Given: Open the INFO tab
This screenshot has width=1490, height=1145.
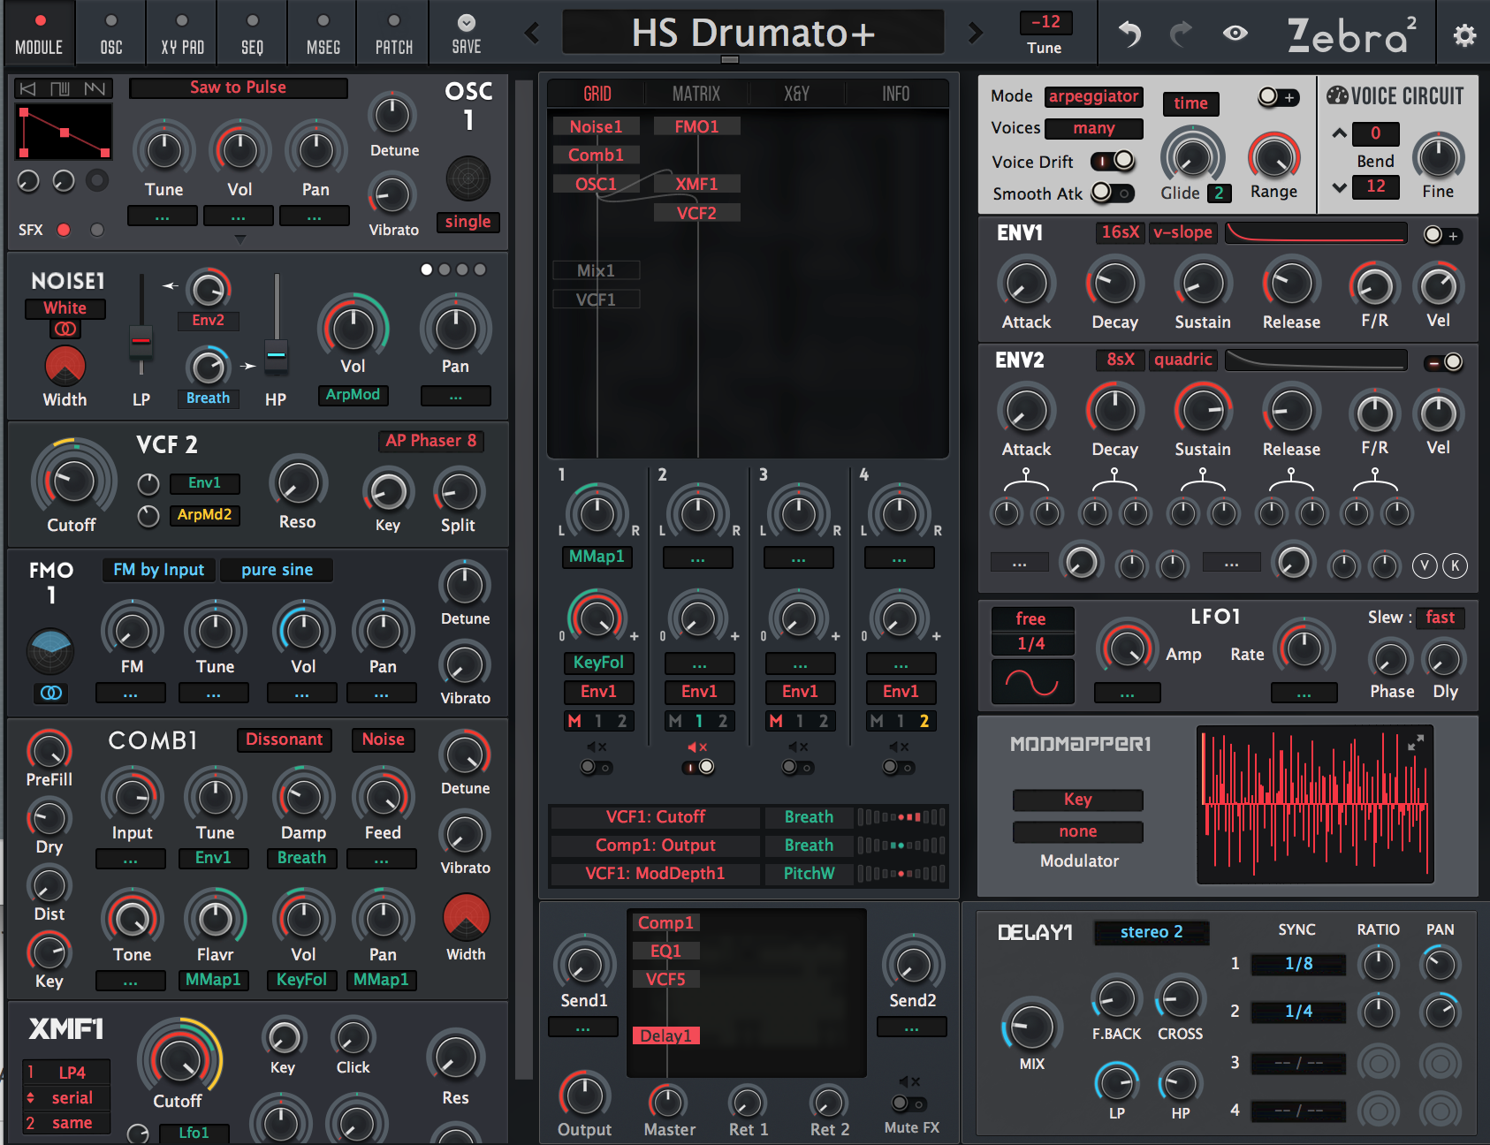Looking at the screenshot, I should (x=895, y=94).
